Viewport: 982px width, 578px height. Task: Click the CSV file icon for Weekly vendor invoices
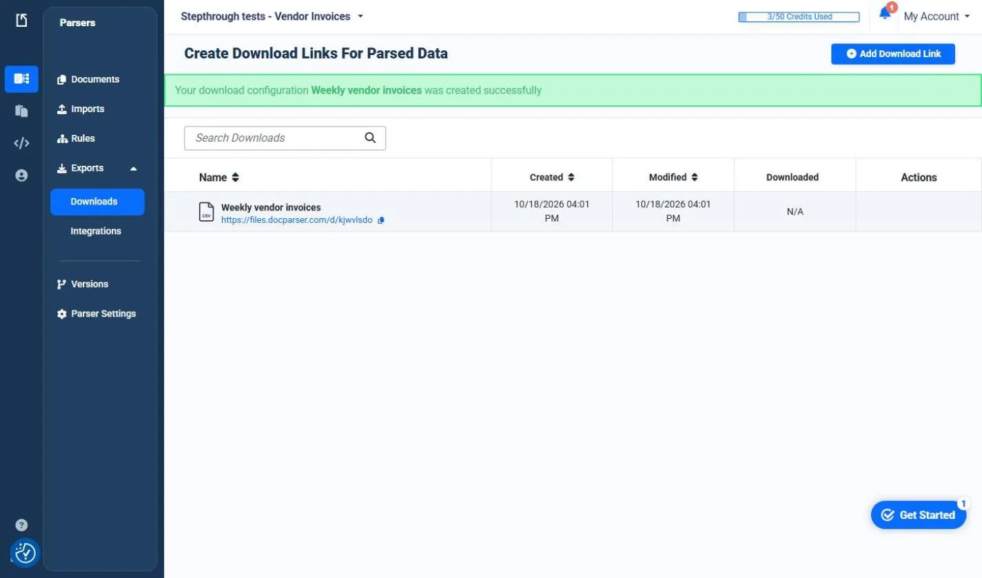(205, 211)
